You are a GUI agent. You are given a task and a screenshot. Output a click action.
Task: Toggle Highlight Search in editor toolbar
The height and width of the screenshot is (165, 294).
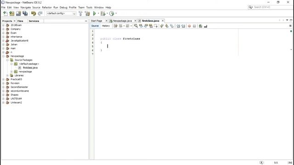click(x=151, y=26)
